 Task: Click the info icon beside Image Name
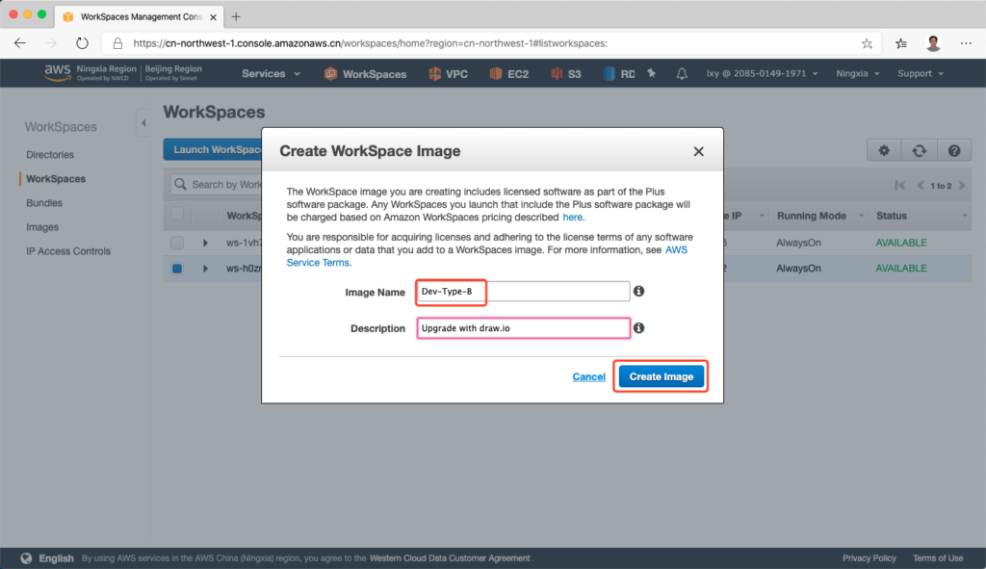pos(638,292)
